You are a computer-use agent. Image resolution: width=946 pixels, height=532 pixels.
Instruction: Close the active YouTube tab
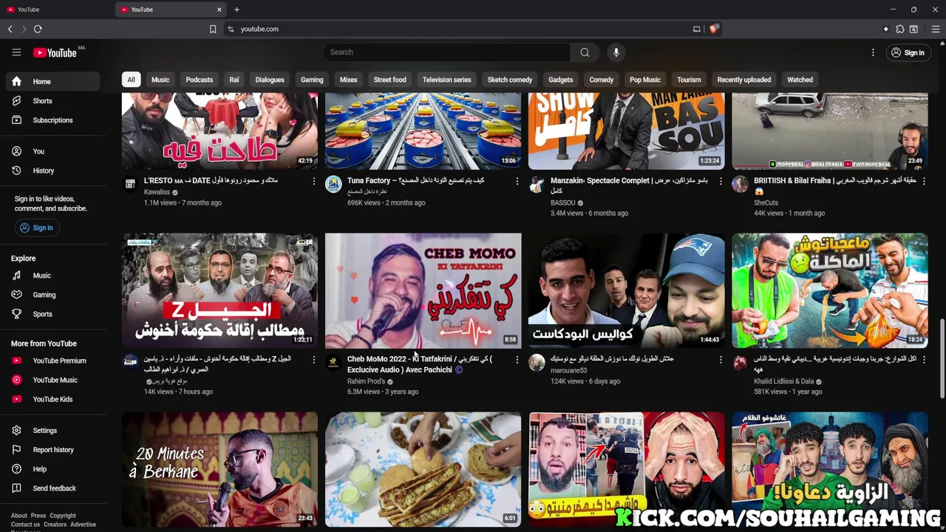pos(219,10)
